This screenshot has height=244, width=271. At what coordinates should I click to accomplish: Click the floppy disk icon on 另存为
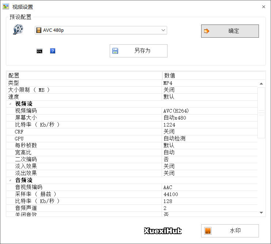[x=115, y=51]
